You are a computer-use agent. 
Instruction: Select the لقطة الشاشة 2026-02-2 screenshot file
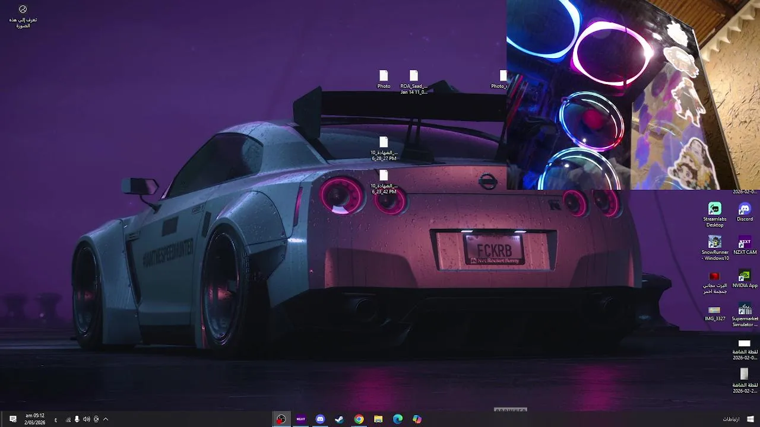pos(745,381)
